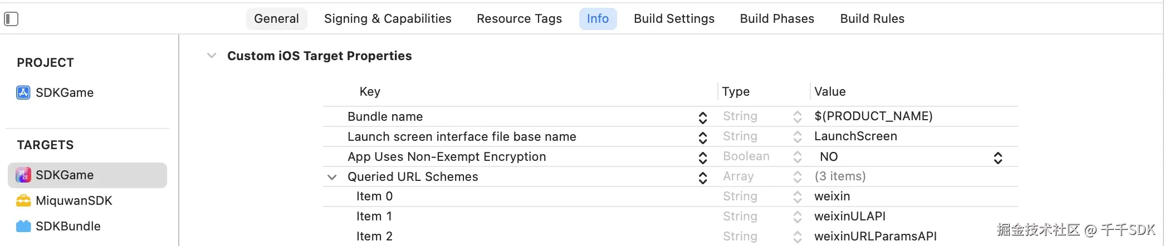
Task: Collapse the Queried URL Schemes array
Action: point(332,177)
